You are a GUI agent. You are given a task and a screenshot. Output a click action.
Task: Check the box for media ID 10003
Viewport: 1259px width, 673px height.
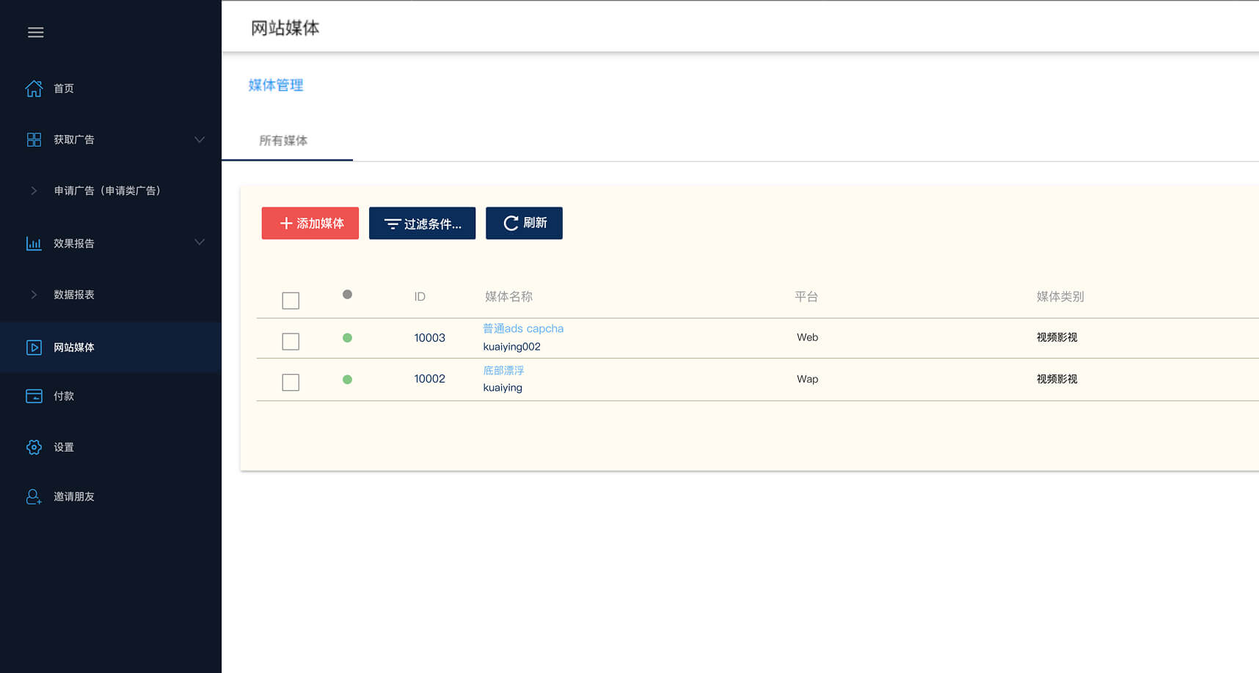coord(291,342)
